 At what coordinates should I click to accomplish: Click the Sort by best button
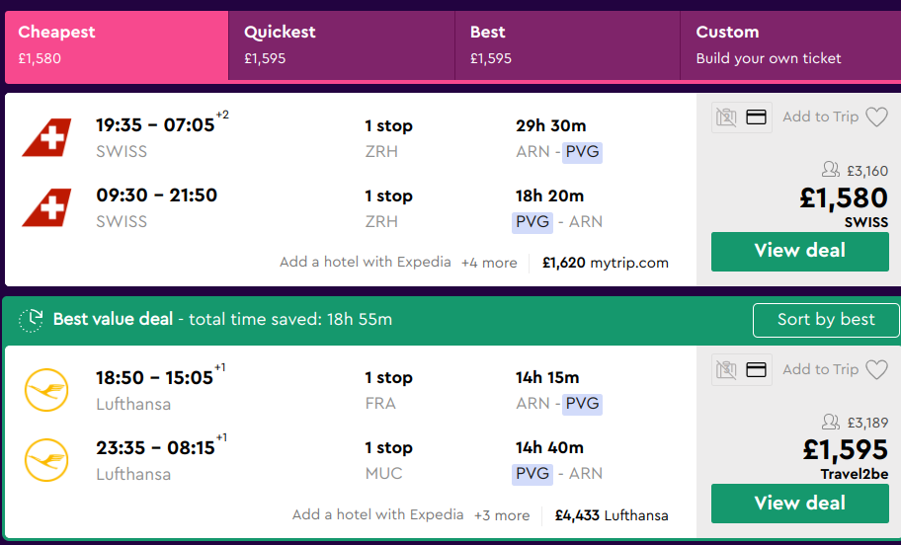click(825, 320)
